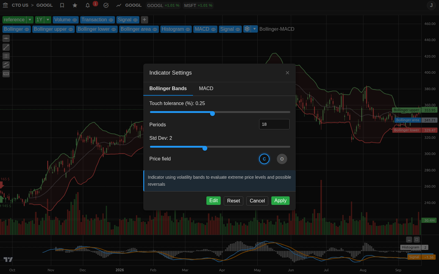Select the O (open) price field option
Viewport: 439px width, 274px height.
(x=282, y=159)
